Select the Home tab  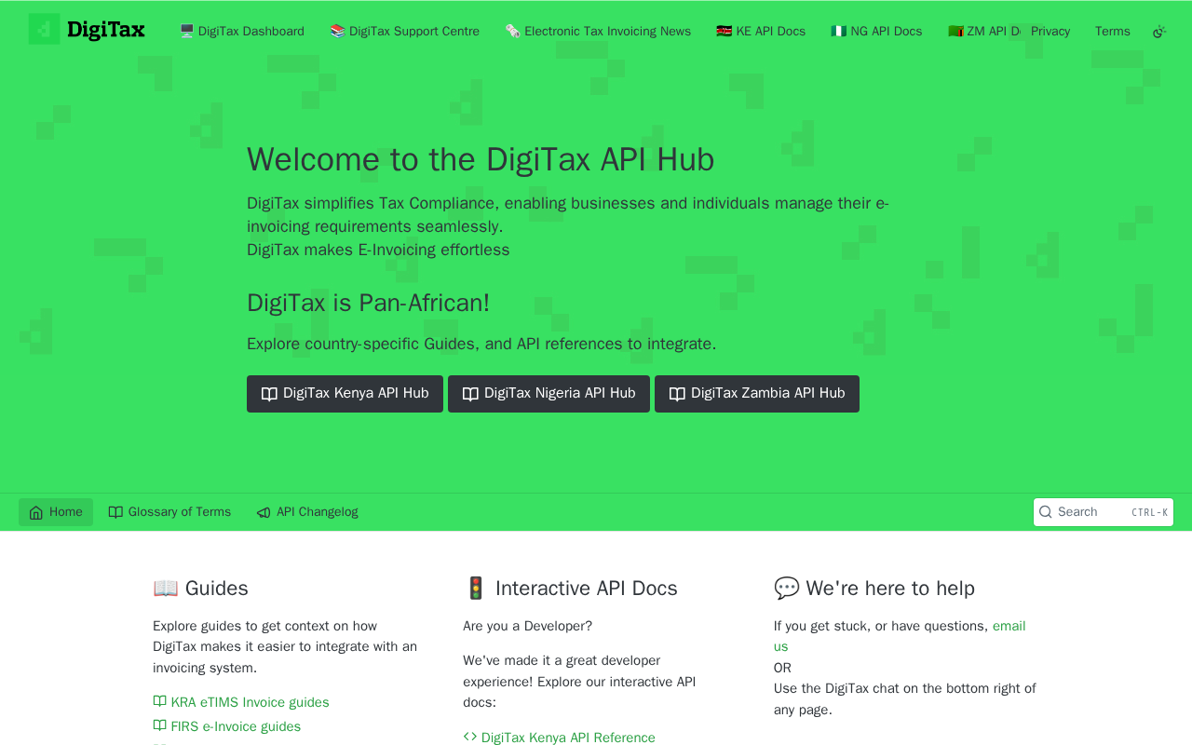pyautogui.click(x=56, y=512)
